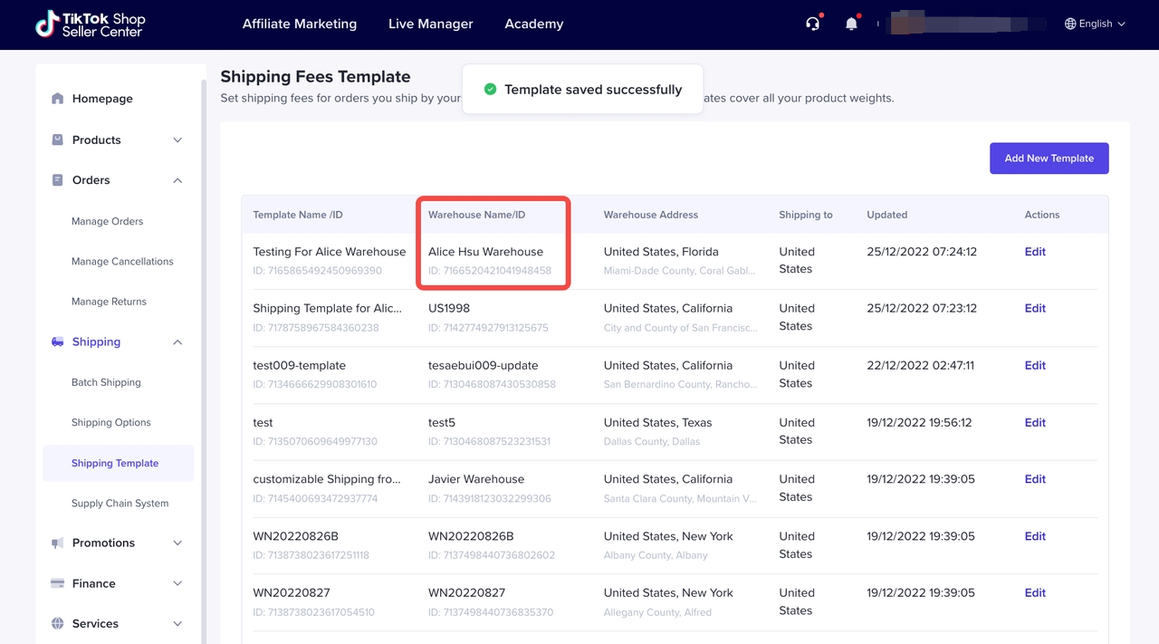Click the TikTok Shop Seller Center logo
1159x644 pixels.
coord(90,24)
